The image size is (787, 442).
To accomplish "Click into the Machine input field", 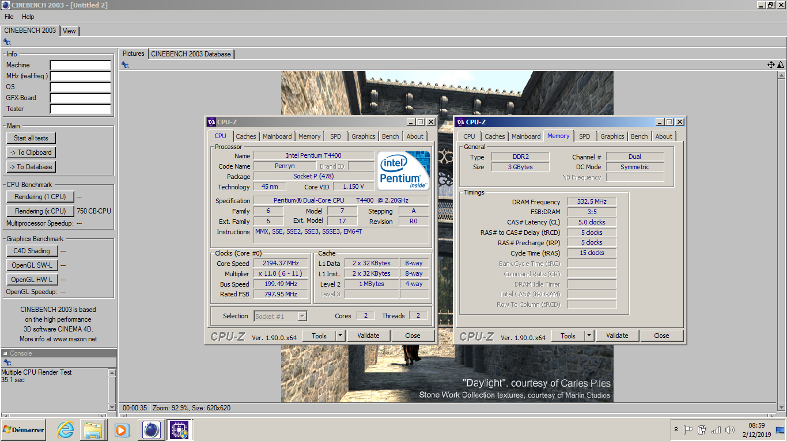I will (x=80, y=65).
